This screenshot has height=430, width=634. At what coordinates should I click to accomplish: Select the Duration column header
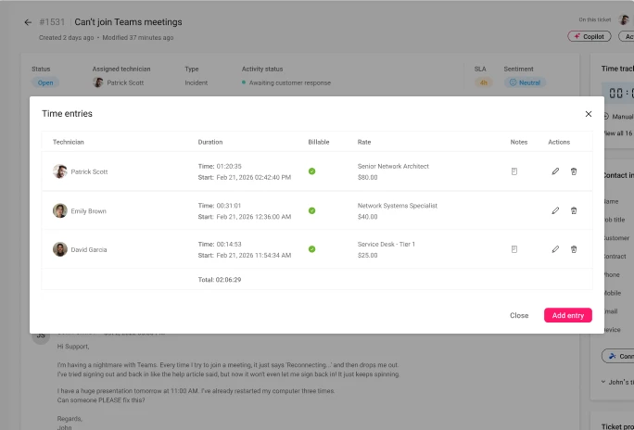click(x=210, y=142)
